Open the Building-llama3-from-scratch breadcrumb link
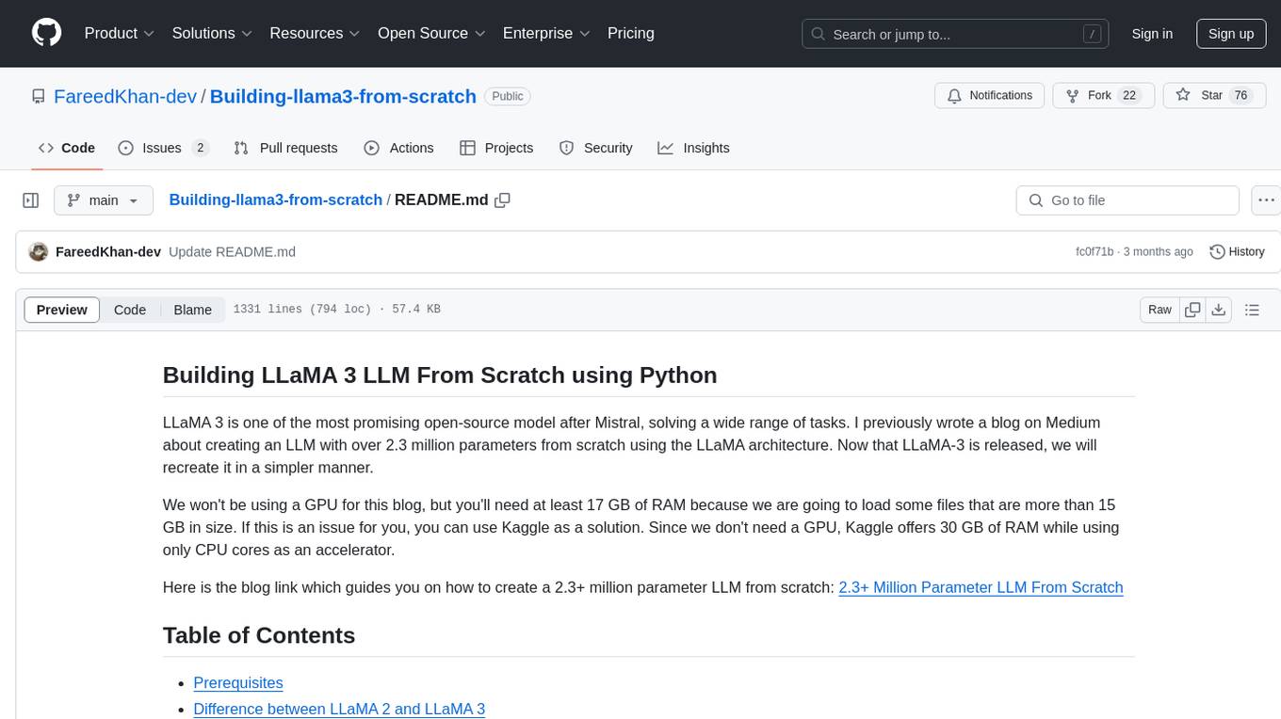The image size is (1281, 719). coord(275,200)
